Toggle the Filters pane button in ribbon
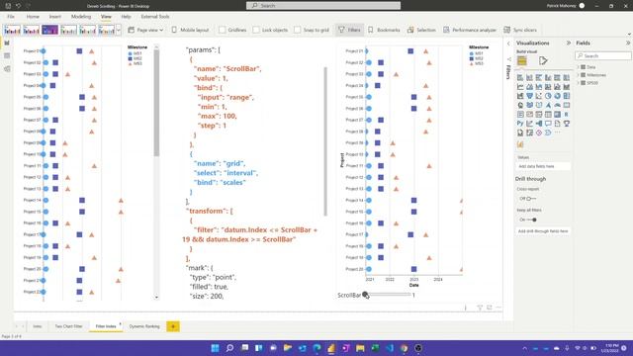This screenshot has width=633, height=356. (x=349, y=30)
